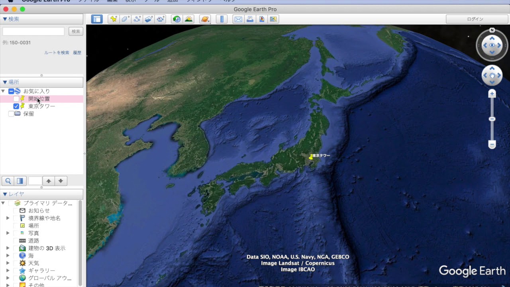Expand the 写真 layer node
The width and height of the screenshot is (510, 287).
pyautogui.click(x=8, y=233)
